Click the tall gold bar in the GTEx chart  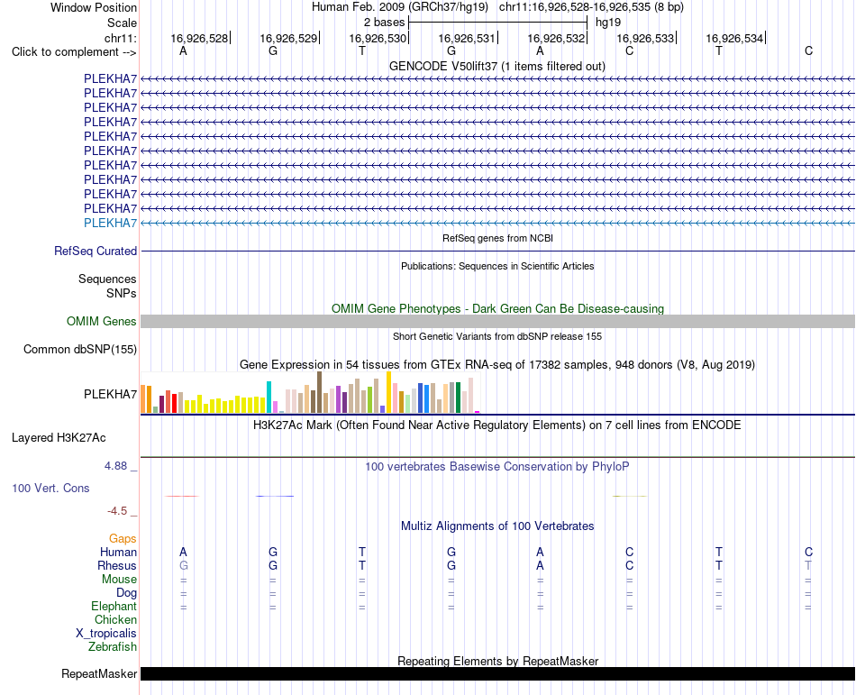(x=388, y=392)
